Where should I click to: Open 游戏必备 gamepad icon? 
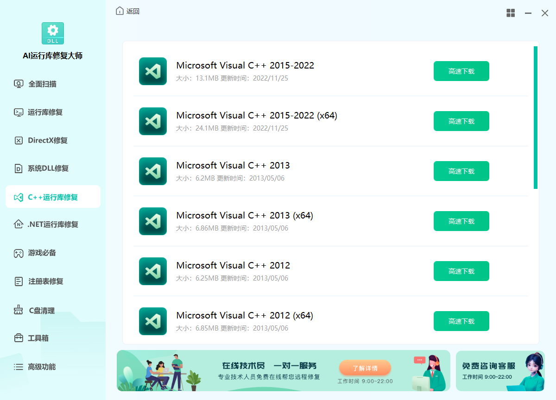[x=19, y=253]
